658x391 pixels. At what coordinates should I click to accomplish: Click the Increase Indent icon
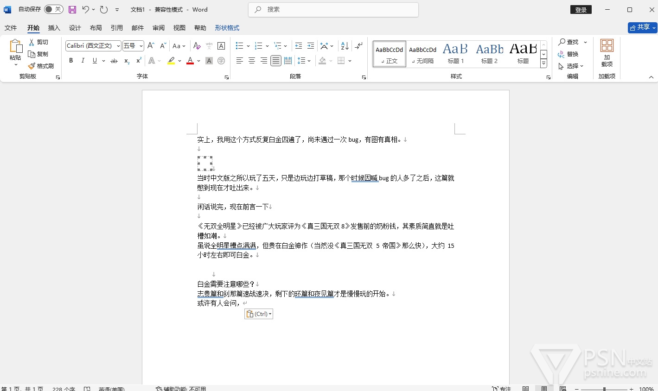(x=311, y=46)
